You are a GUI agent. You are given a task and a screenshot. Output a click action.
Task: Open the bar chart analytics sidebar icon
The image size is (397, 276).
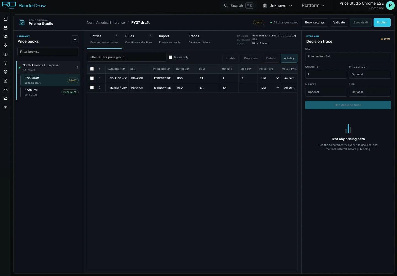tap(6, 19)
